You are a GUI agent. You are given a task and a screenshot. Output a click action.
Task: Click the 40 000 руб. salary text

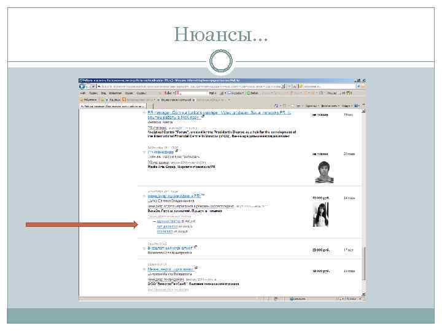[320, 198]
